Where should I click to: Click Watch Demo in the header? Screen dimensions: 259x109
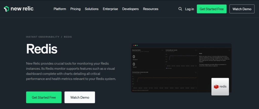click(x=242, y=9)
